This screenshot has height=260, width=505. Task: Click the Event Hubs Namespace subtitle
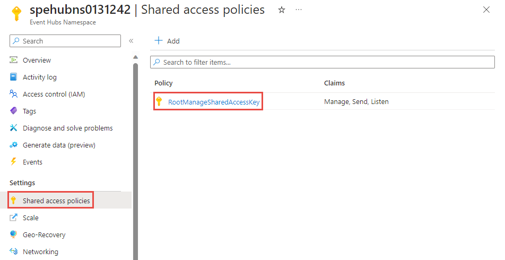[x=63, y=22]
